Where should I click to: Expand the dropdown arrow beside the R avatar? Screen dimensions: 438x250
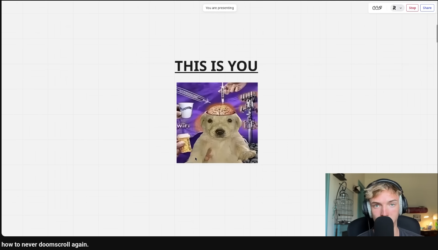(x=401, y=8)
